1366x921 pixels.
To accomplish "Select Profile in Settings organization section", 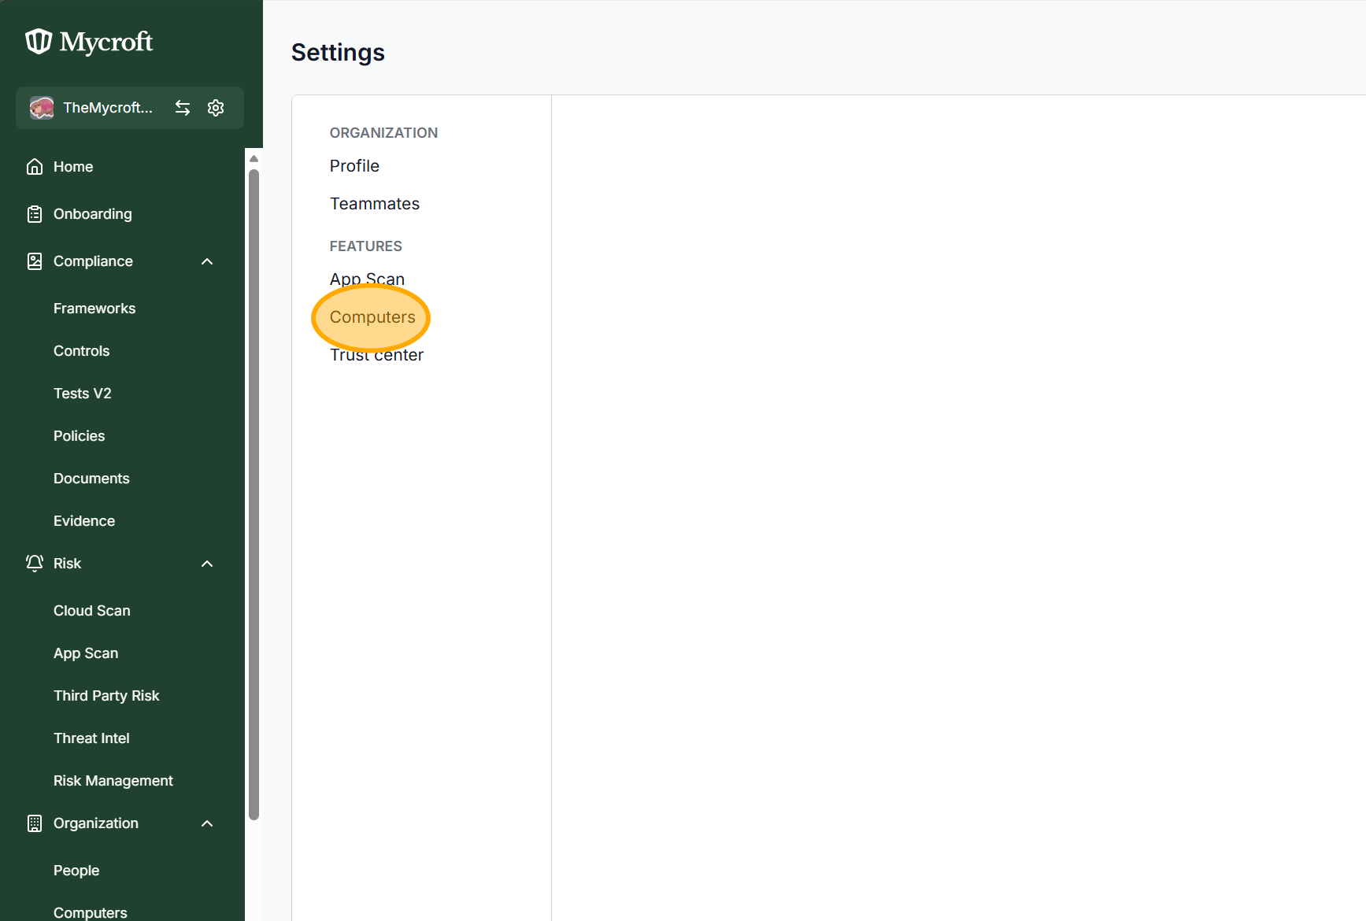I will click(354, 166).
